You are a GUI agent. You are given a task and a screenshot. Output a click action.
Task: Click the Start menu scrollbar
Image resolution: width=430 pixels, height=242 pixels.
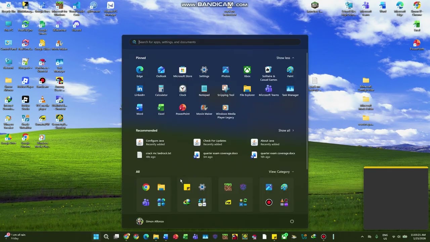click(307, 111)
